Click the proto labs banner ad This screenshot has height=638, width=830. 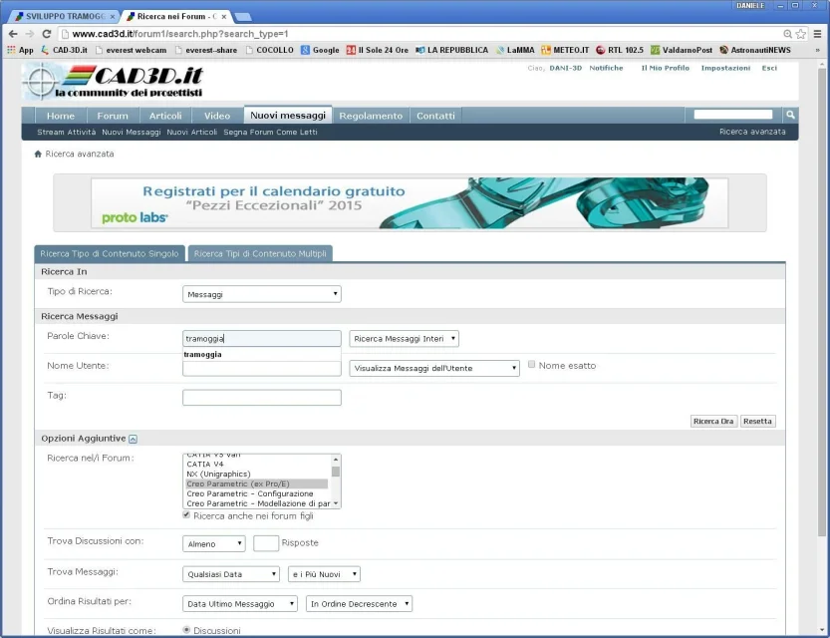pyautogui.click(x=410, y=202)
